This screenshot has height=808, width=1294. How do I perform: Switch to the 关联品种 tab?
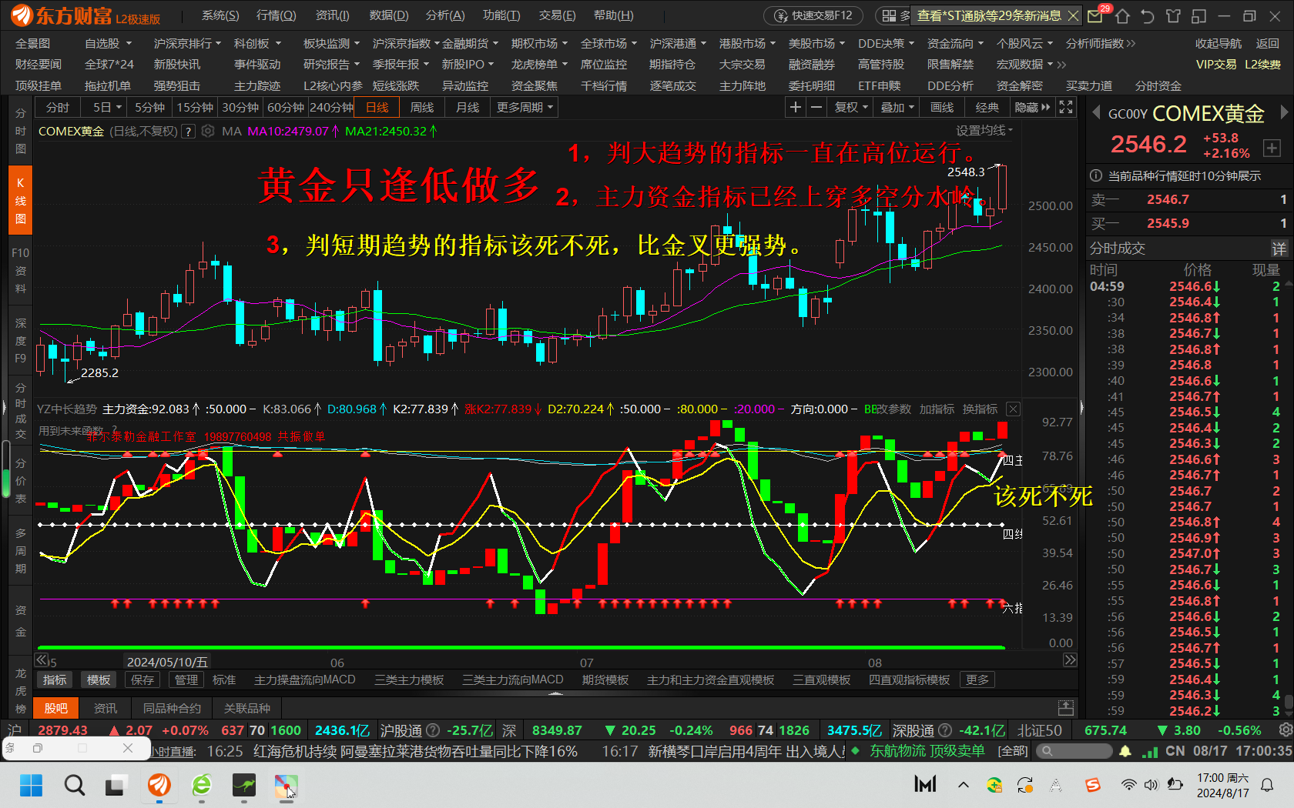(x=246, y=708)
